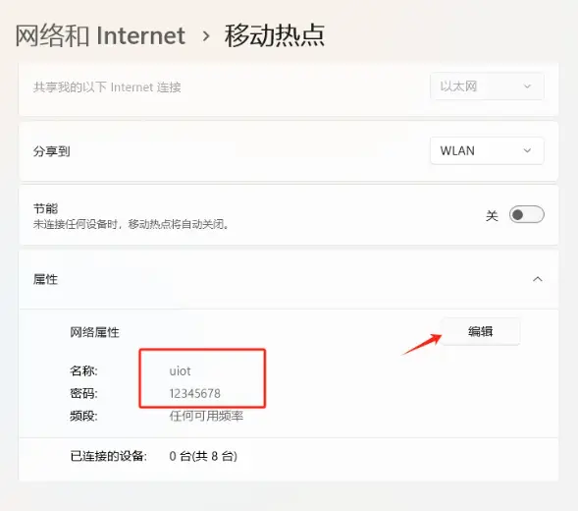The image size is (578, 511).
Task: Click the 分享到 label
Action: (x=52, y=151)
